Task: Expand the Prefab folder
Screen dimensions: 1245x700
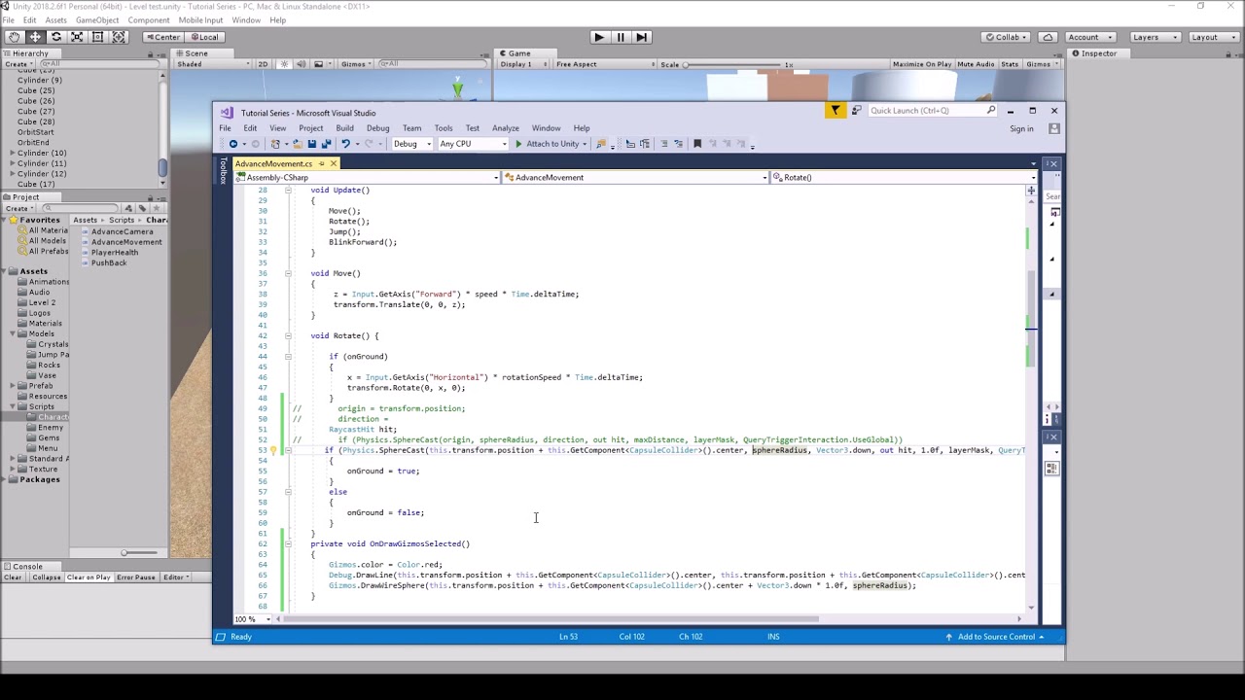Action: [12, 386]
